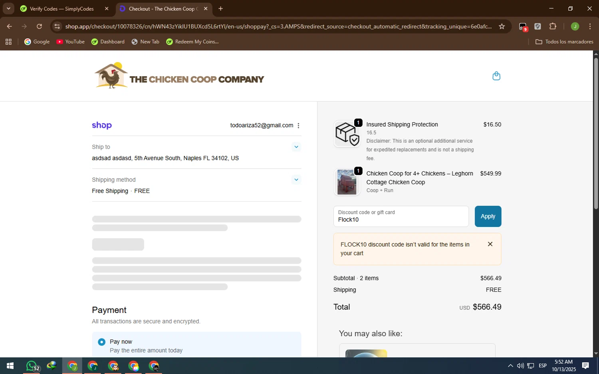Close the Checkout browser tab

click(206, 9)
